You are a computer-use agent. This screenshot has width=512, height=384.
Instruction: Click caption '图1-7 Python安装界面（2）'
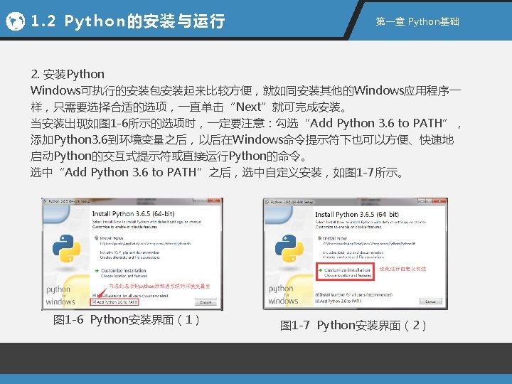pos(353,326)
